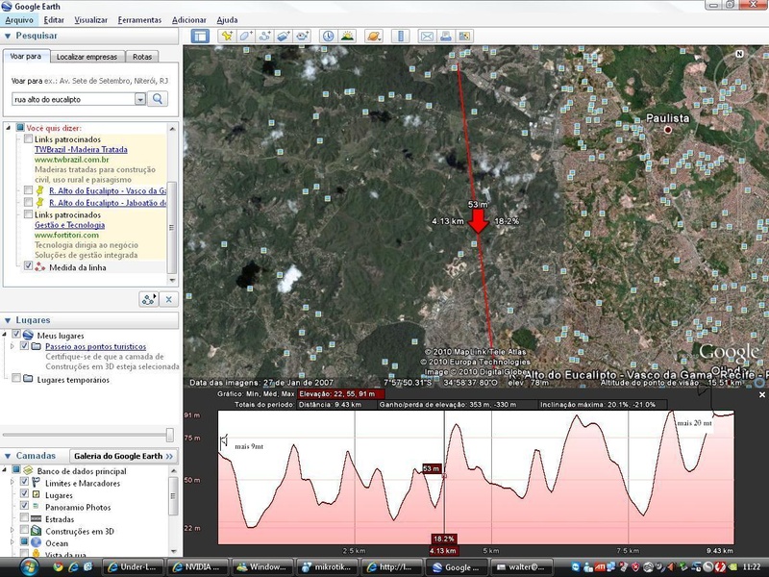Disable Panoramio Photos layer
The height and width of the screenshot is (577, 769).
point(25,507)
